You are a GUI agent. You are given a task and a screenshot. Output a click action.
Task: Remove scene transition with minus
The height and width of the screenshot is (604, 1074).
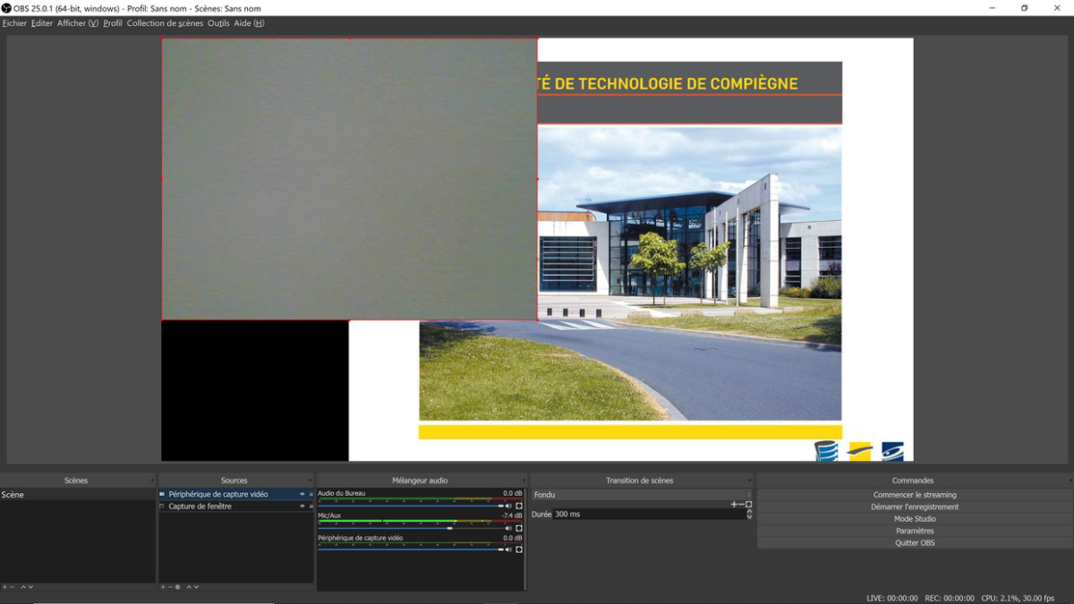(741, 505)
